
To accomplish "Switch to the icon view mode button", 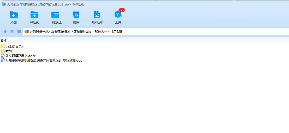I will coord(12,31).
